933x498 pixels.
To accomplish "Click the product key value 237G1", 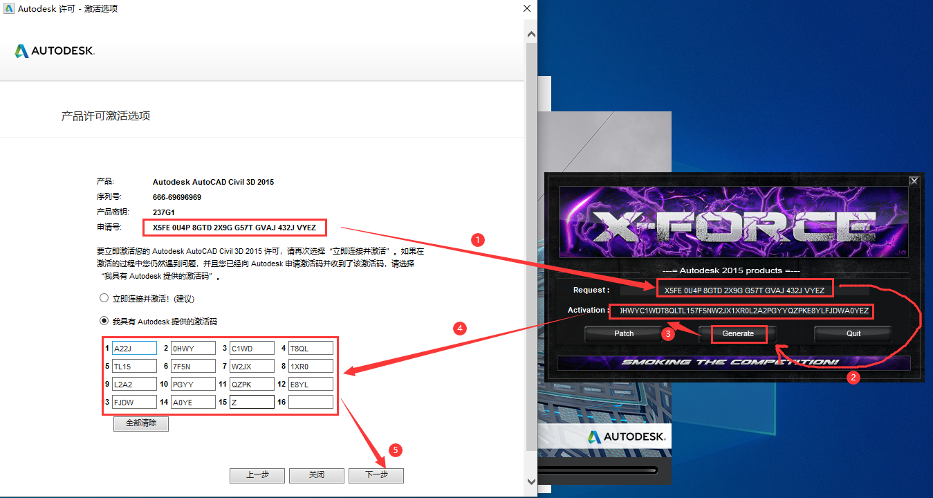I will point(163,212).
